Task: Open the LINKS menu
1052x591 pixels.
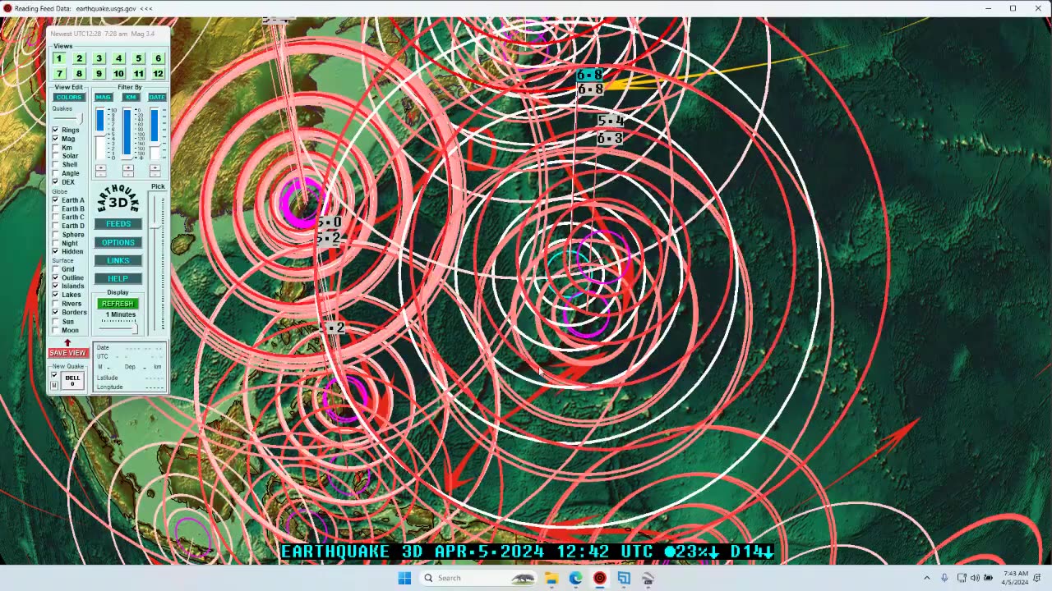Action: click(x=118, y=260)
